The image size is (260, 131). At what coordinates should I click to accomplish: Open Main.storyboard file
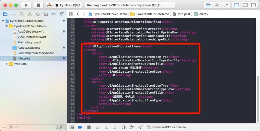point(29,42)
